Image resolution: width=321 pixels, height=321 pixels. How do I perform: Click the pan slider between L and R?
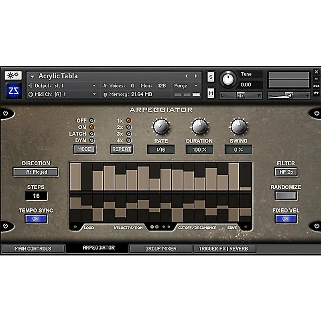pyautogui.click(x=240, y=95)
